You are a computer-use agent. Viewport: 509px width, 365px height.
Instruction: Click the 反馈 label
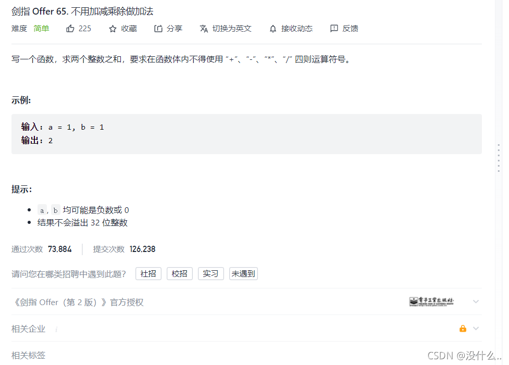coord(350,29)
